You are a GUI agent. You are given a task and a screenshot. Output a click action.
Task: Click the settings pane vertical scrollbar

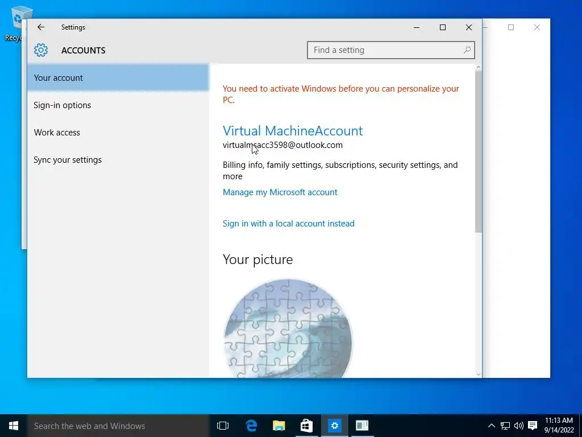[x=478, y=151]
